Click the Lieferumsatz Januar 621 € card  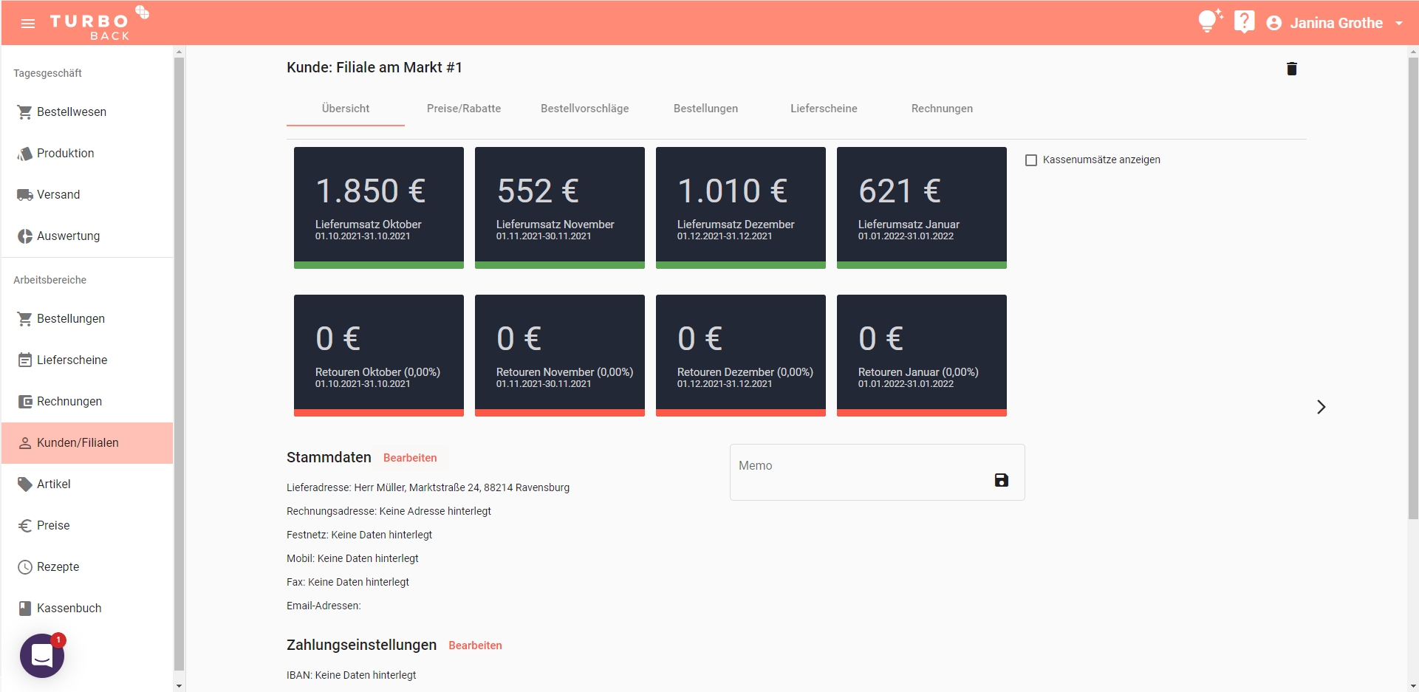tap(922, 208)
